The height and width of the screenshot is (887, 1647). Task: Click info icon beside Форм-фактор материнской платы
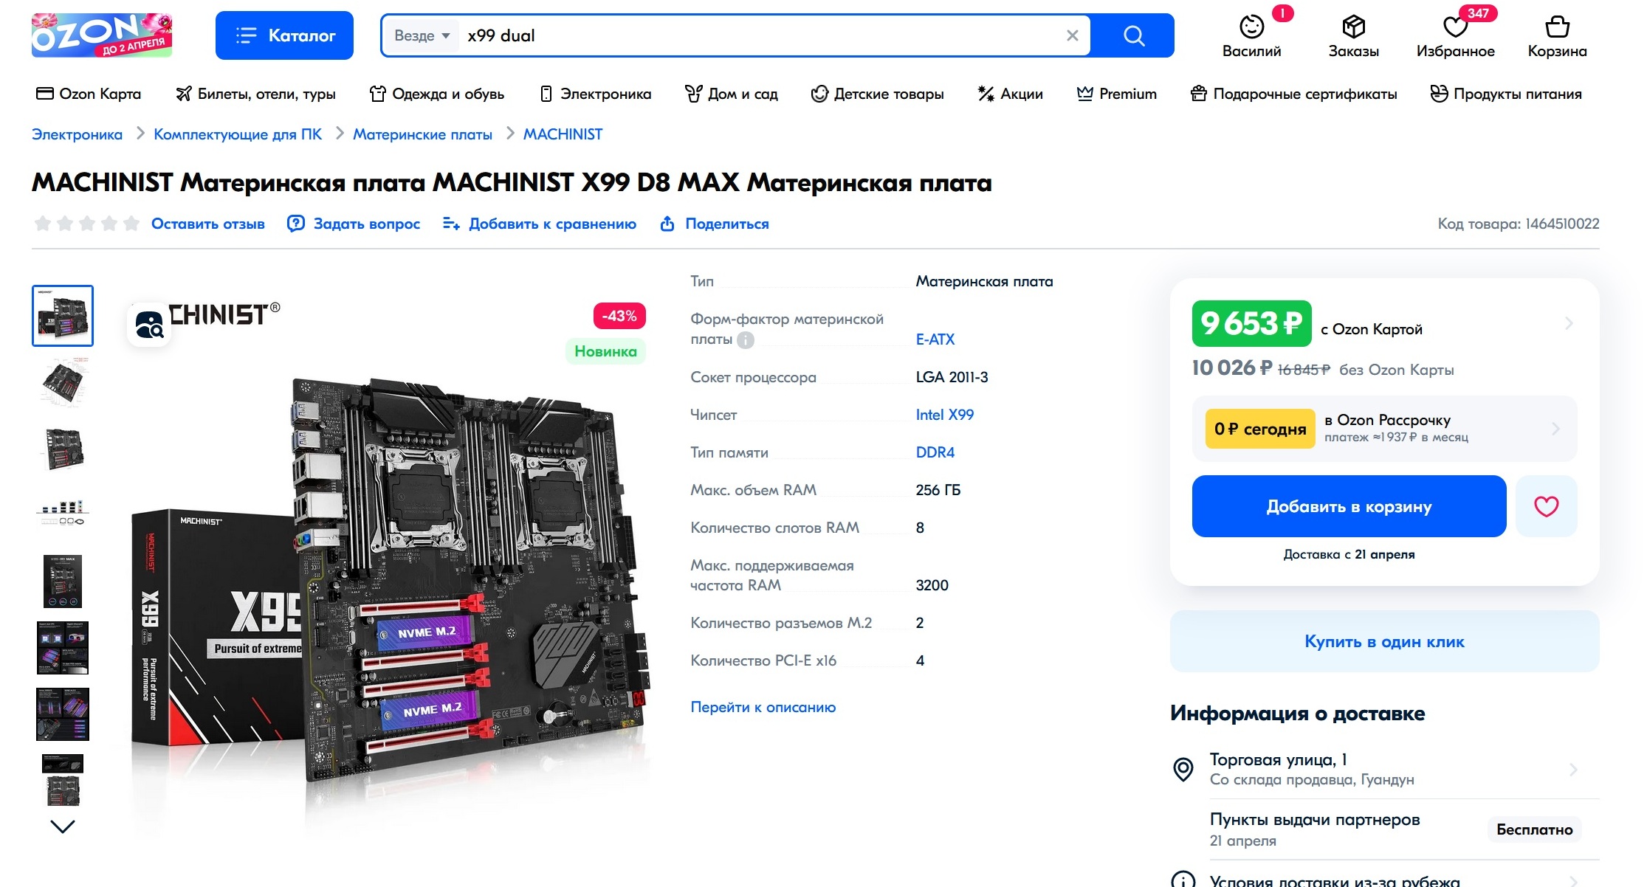point(746,340)
